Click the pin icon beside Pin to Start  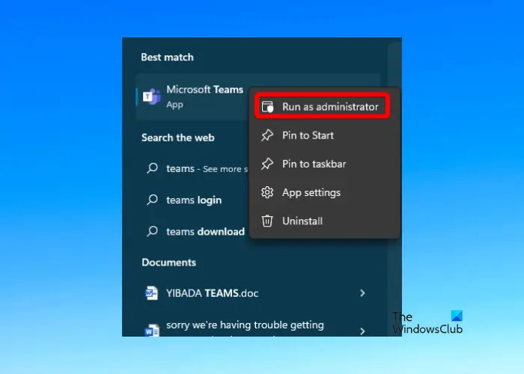[x=267, y=135]
